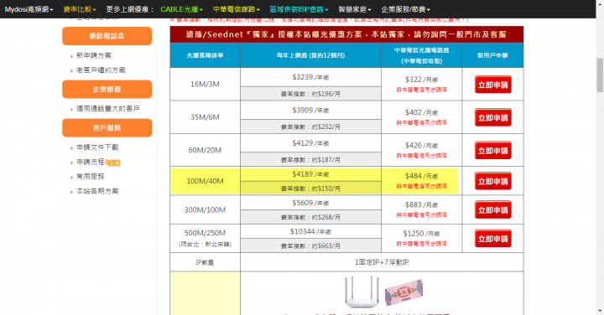Click the 光纖寬頻速率 column header

pyautogui.click(x=205, y=55)
